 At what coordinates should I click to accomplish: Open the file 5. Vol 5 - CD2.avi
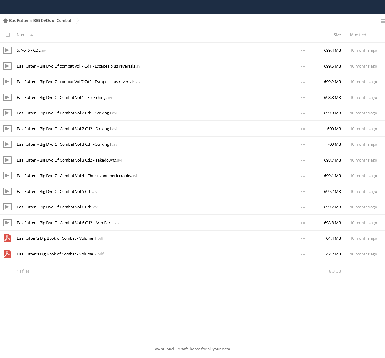[x=32, y=50]
